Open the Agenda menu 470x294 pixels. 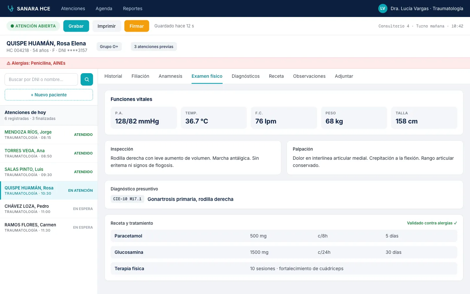click(x=104, y=8)
